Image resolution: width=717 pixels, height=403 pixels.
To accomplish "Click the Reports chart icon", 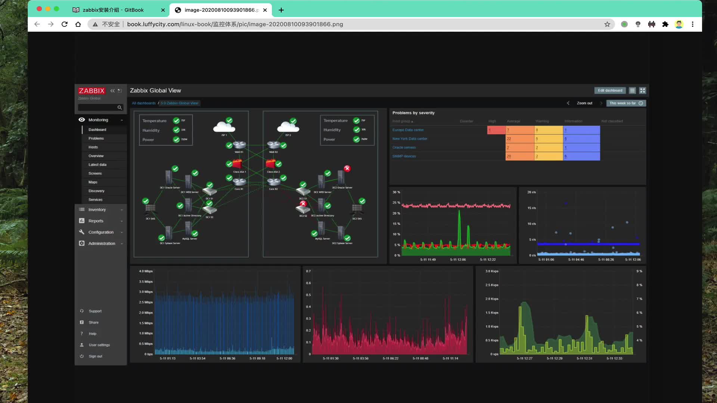I will [82, 221].
